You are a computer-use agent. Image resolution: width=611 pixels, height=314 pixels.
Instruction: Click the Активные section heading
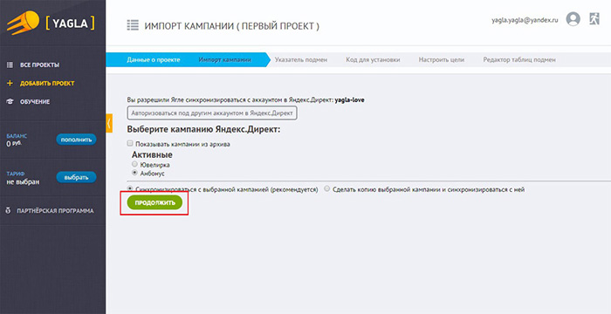152,154
